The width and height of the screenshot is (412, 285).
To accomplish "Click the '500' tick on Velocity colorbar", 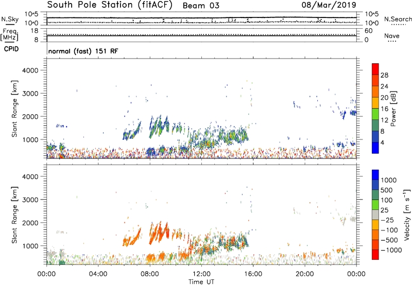I will click(x=386, y=190).
